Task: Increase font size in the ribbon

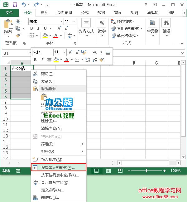Action: click(59, 28)
